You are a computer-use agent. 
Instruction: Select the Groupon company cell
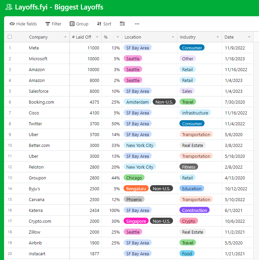pyautogui.click(x=37, y=178)
